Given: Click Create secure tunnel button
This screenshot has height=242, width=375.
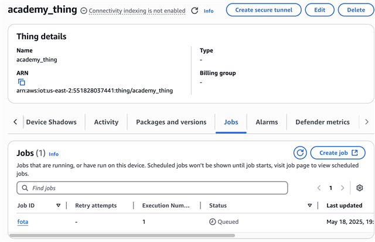Looking at the screenshot, I should (264, 10).
